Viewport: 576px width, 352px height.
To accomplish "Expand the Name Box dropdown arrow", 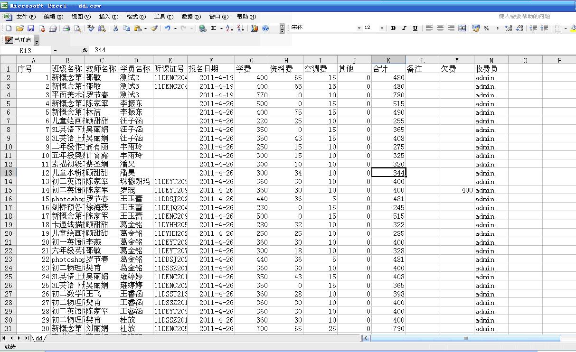I will (55, 50).
